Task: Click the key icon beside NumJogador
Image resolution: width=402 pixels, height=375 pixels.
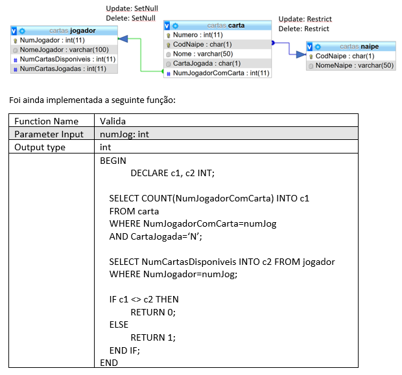Action: (16, 41)
